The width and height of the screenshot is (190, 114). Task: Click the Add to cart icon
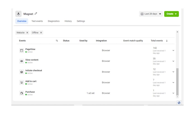tap(22, 83)
